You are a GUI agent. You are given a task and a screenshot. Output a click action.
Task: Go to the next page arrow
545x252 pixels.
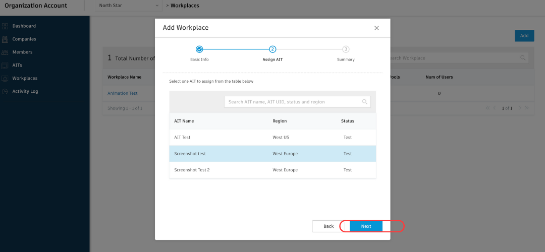(520, 108)
